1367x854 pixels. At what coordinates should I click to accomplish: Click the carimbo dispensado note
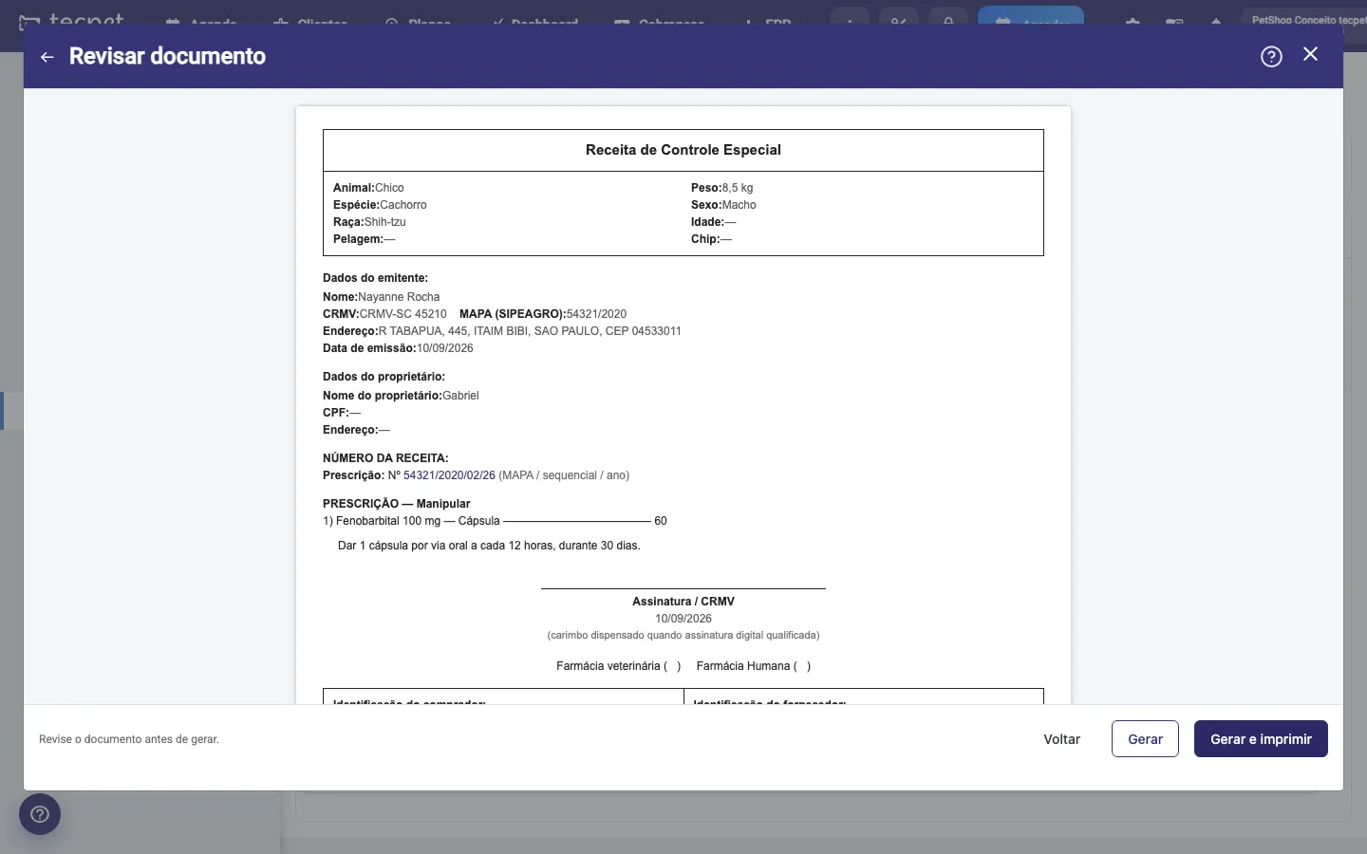click(x=683, y=635)
